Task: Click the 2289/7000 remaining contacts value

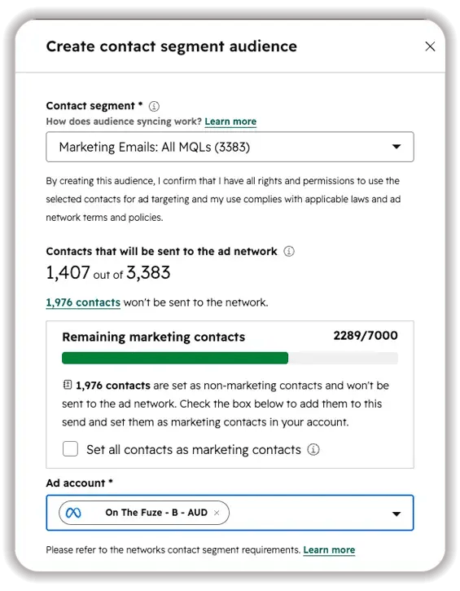Action: [x=366, y=336]
